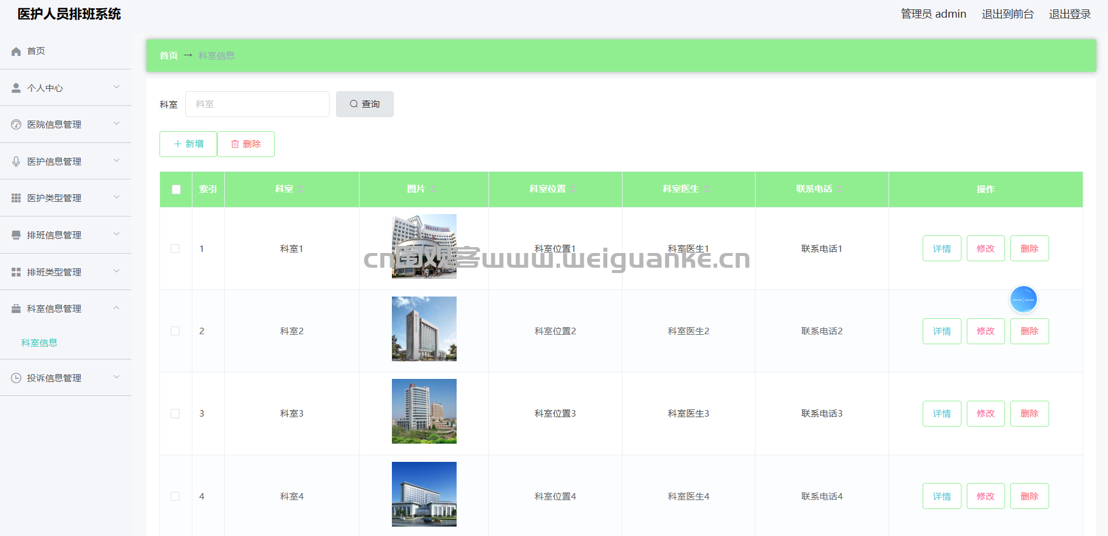Sort by the 联系电话 column arrows

tap(840, 189)
